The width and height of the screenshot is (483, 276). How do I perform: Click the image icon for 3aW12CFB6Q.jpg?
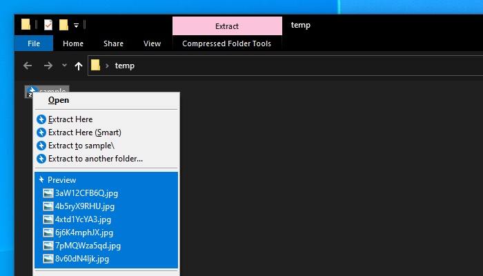point(48,193)
